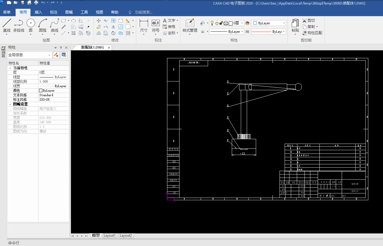Click the line weight settings icon
383x246 pixels.
coord(203,32)
